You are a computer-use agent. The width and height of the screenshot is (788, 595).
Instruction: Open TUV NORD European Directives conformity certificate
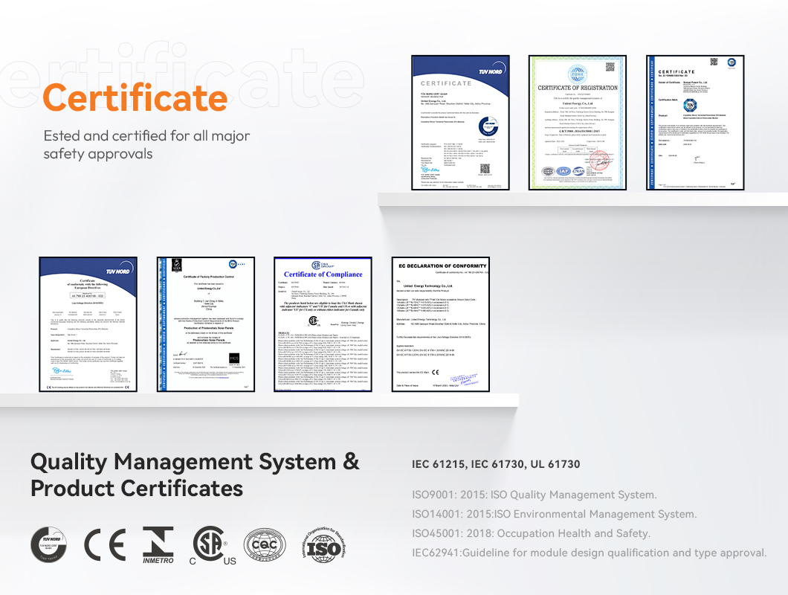88,324
